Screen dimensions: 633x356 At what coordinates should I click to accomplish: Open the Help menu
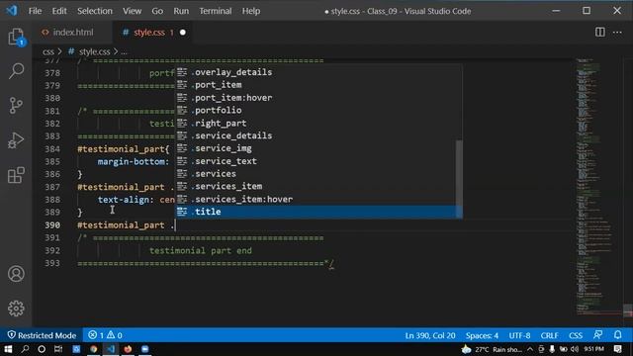click(251, 11)
